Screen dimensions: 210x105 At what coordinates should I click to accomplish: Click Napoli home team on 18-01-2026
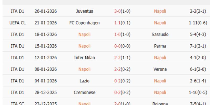(x=84, y=34)
